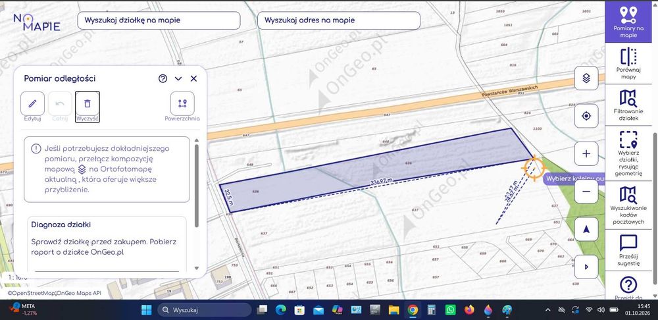
Task: Click the Edytuj pencil button
Action: pyautogui.click(x=32, y=103)
